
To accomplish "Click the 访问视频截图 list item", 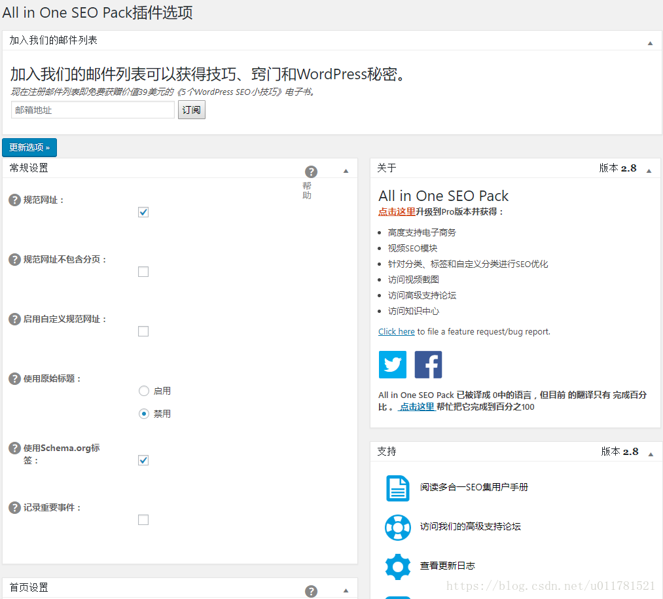I will 414,280.
